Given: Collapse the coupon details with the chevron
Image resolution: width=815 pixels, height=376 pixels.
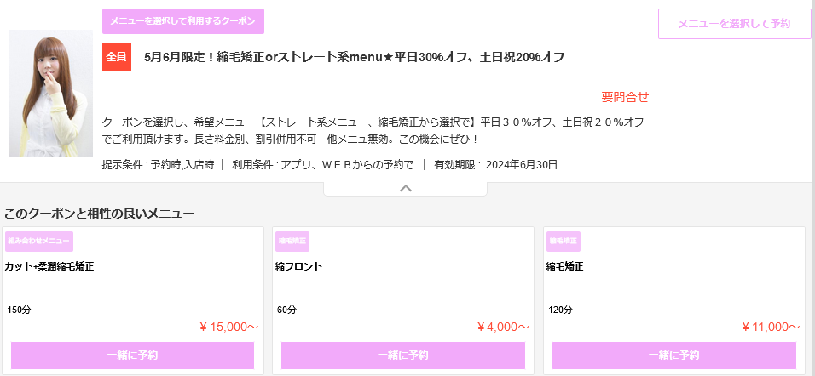Looking at the screenshot, I should point(406,188).
